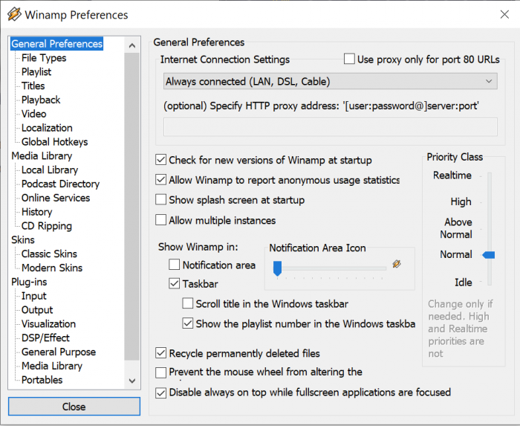
Task: Check the Notification area option
Action: coord(175,265)
